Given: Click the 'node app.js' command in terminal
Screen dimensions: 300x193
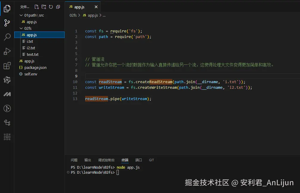Looking at the screenshot, I should (128, 167).
